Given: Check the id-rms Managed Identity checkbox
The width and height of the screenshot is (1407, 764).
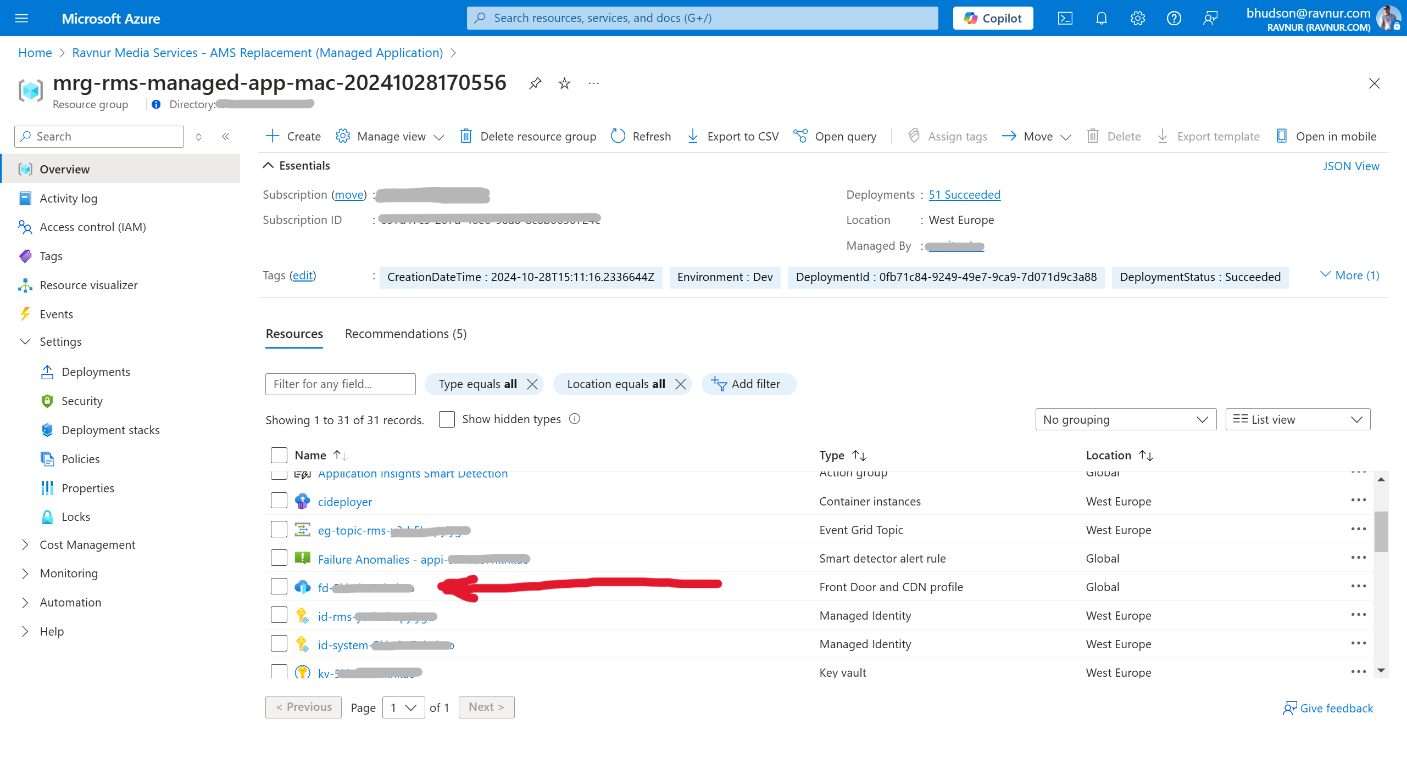Looking at the screenshot, I should [279, 615].
